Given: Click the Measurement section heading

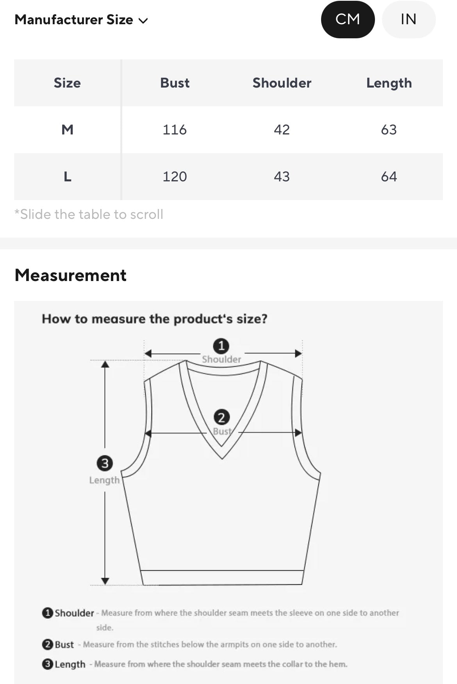Looking at the screenshot, I should tap(71, 276).
